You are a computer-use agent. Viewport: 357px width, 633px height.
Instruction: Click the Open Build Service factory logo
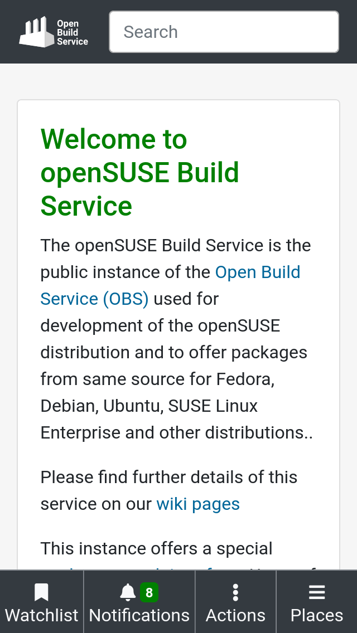(x=37, y=32)
